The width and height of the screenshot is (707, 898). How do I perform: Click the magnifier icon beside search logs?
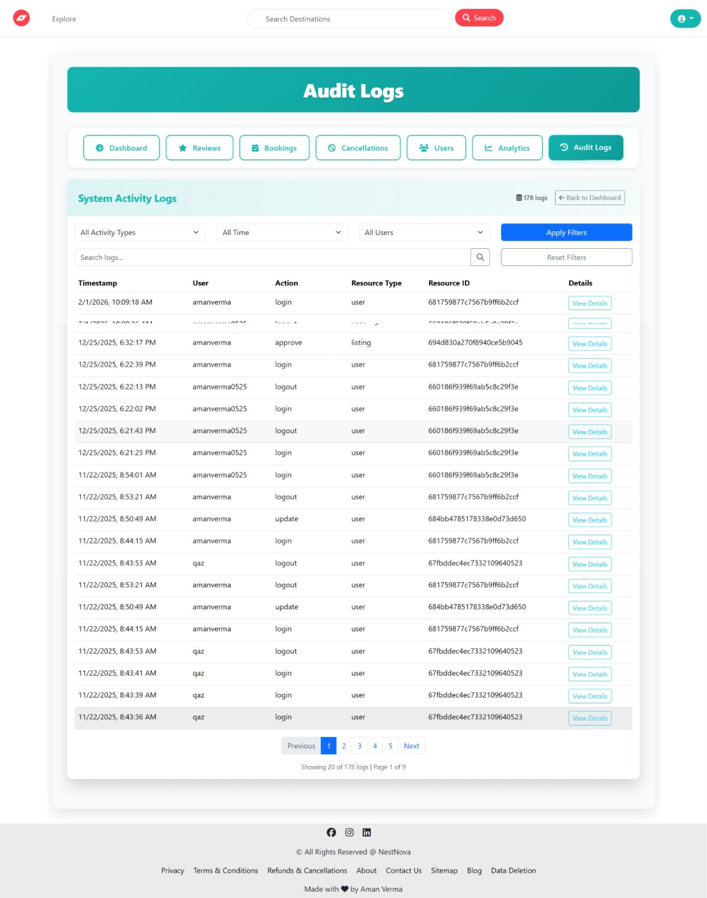tap(480, 257)
